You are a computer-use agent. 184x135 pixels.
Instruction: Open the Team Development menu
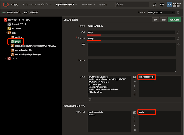[88, 5]
